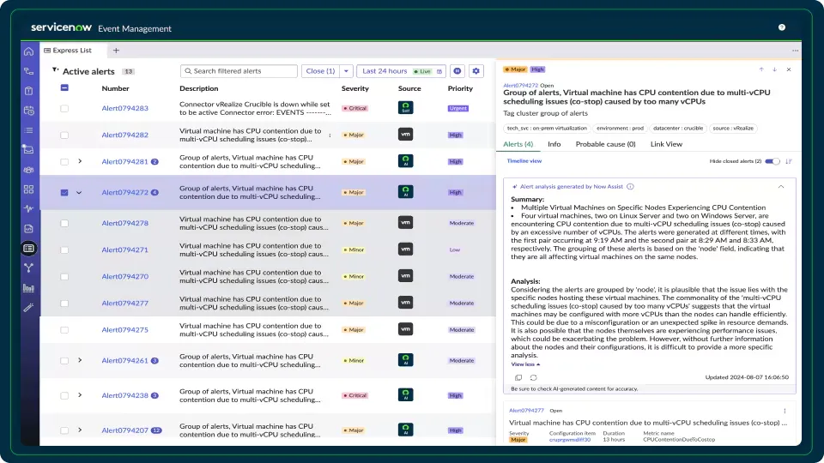Click the tech_svc : on-prem virtualization tag

547,128
